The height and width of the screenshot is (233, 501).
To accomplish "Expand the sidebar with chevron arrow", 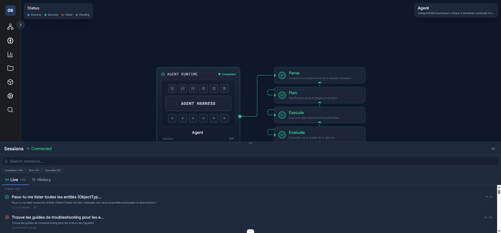I will [20, 25].
